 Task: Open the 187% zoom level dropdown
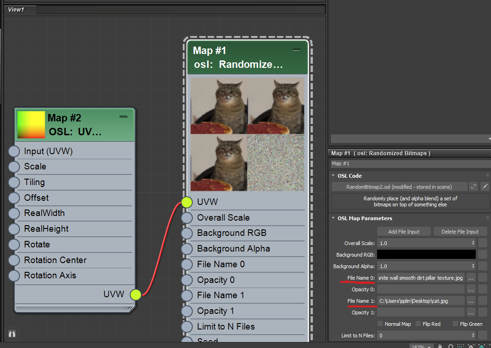click(x=421, y=346)
